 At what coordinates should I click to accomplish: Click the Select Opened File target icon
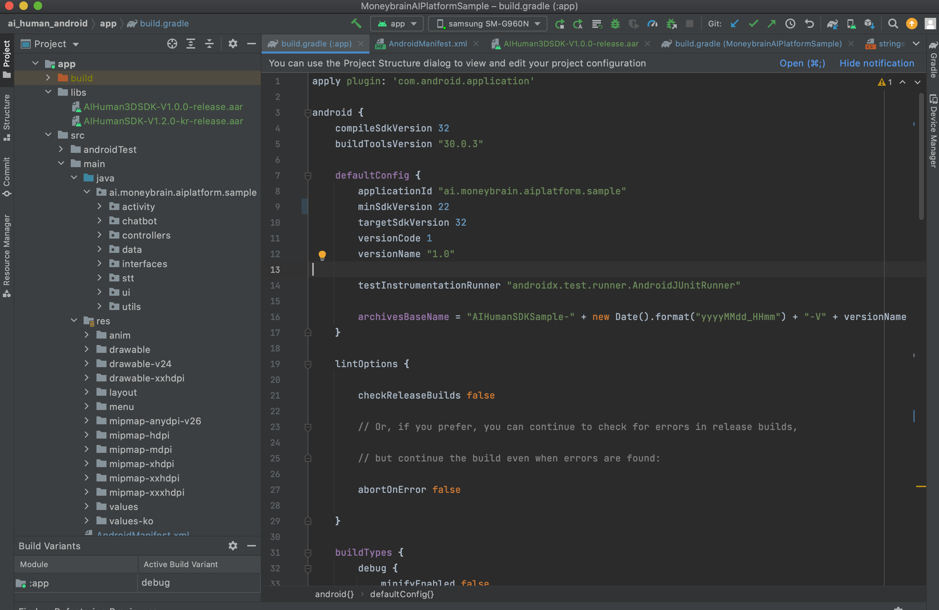[172, 44]
